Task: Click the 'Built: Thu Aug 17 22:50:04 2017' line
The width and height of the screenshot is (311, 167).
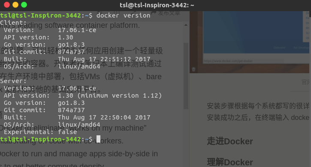Action: (77, 117)
